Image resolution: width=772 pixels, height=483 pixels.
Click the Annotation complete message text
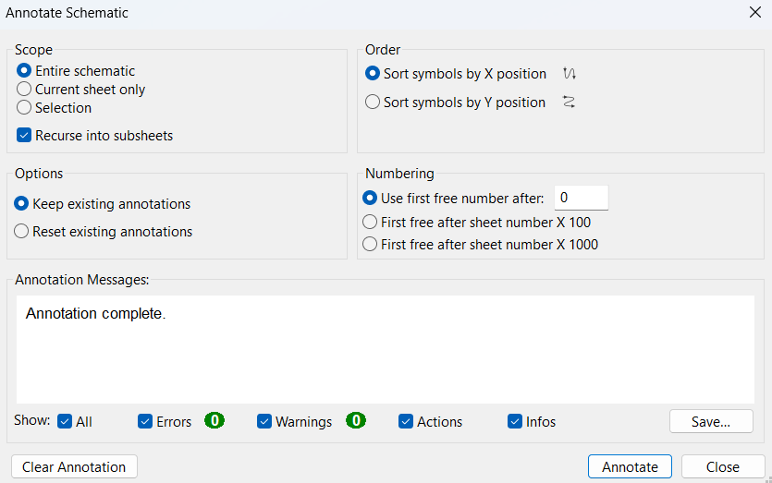(95, 313)
